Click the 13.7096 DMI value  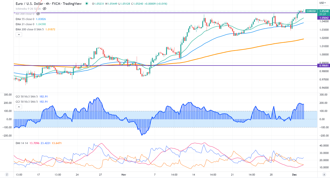[x=34, y=143]
